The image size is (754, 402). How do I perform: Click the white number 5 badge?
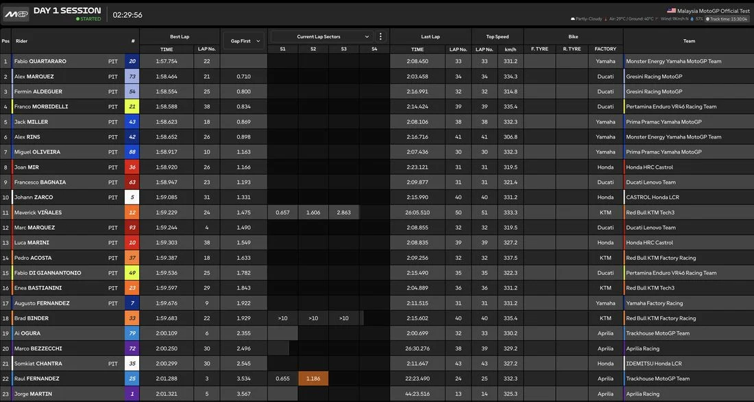(132, 197)
